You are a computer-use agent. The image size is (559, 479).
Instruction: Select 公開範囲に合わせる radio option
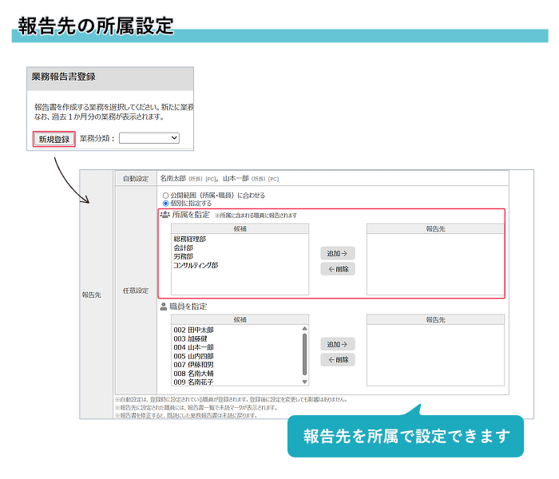tap(165, 195)
